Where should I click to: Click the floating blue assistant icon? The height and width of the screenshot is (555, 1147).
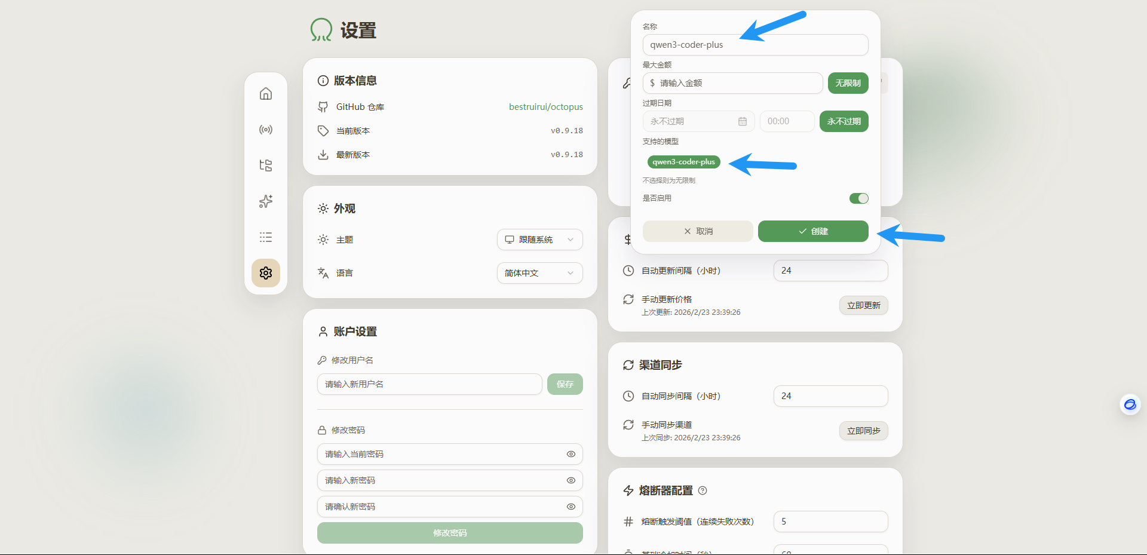(1130, 405)
